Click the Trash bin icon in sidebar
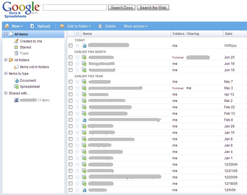 tap(16, 53)
